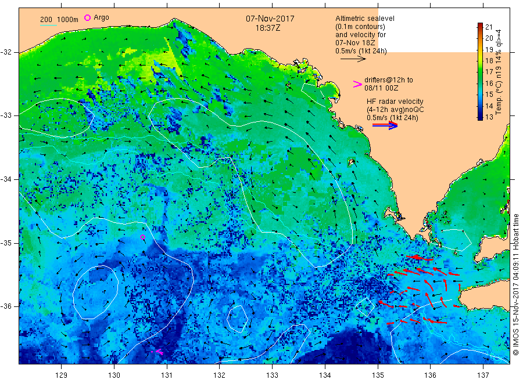Image resolution: width=523 pixels, height=383 pixels.
Task: Click the '129' longitude axis label
Action: pos(62,375)
